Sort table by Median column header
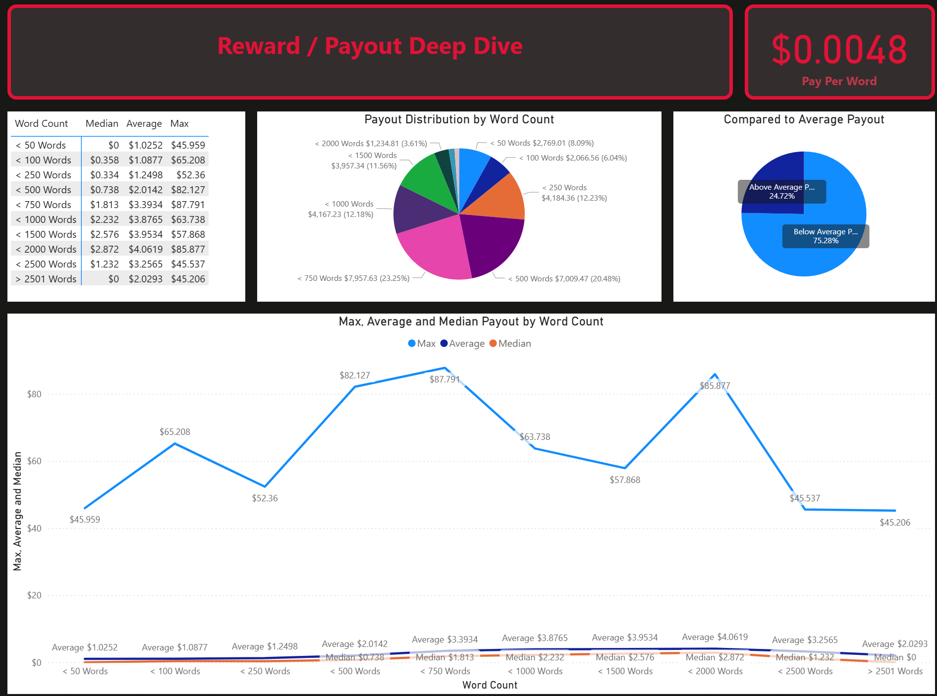The image size is (937, 696). coord(102,123)
